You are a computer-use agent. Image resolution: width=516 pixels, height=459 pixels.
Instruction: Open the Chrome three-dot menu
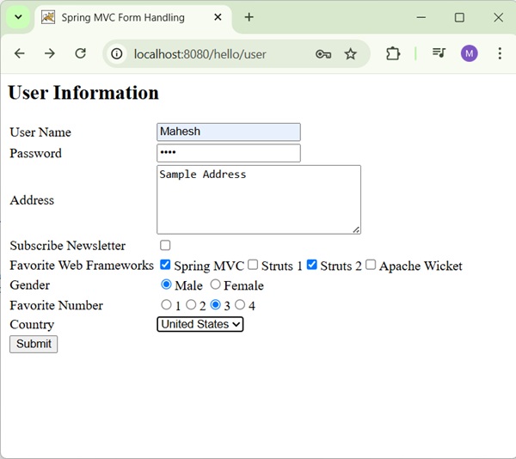(x=500, y=53)
